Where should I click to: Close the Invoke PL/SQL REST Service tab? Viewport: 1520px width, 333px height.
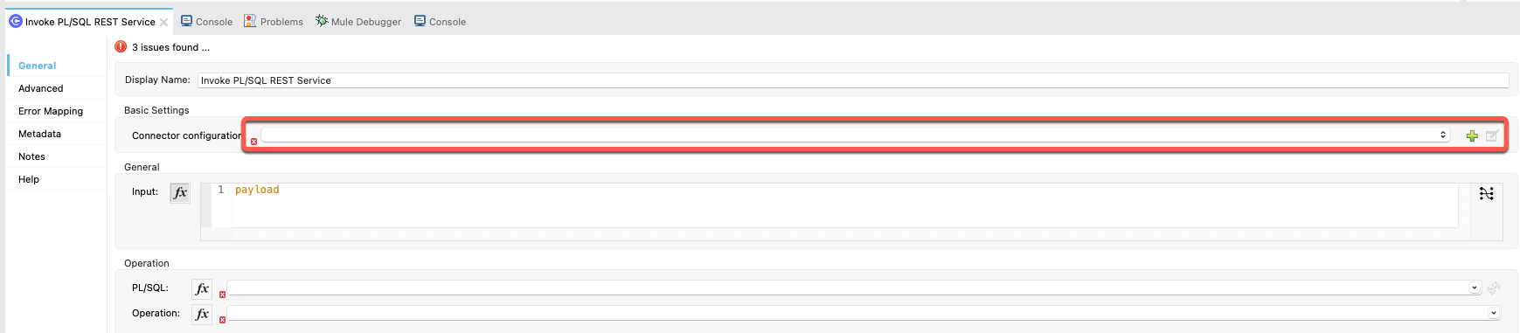163,22
